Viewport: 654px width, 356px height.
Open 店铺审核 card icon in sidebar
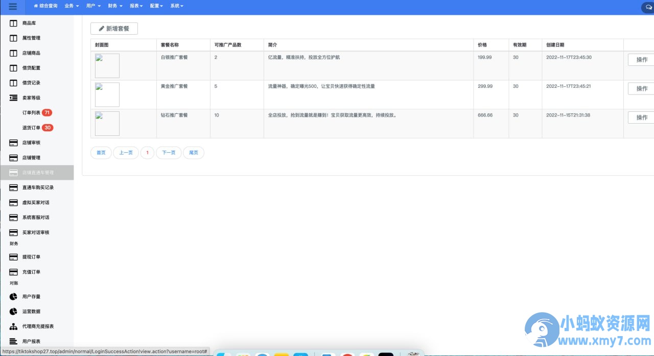click(13, 143)
